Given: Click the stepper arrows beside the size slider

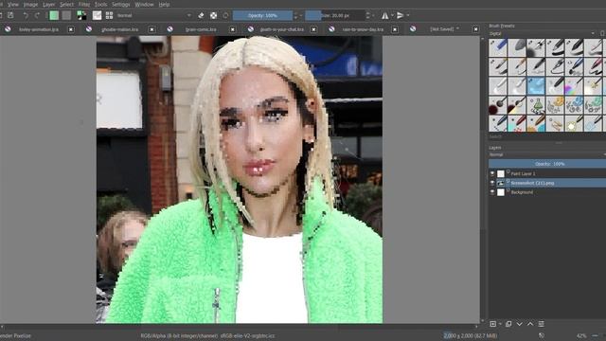Looking at the screenshot, I should (x=368, y=15).
